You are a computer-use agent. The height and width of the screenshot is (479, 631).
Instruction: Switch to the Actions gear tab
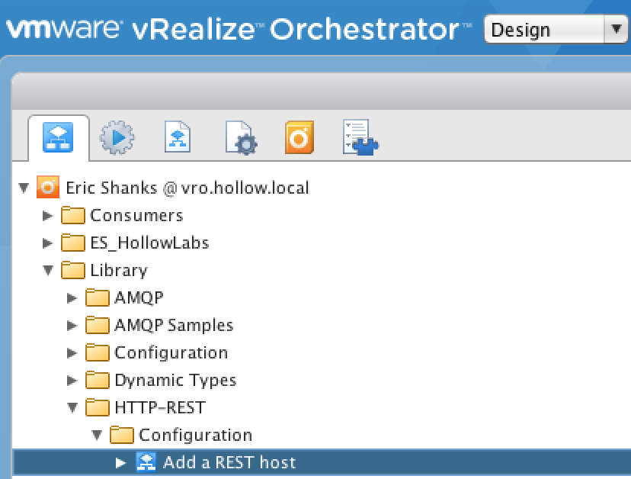pyautogui.click(x=117, y=138)
